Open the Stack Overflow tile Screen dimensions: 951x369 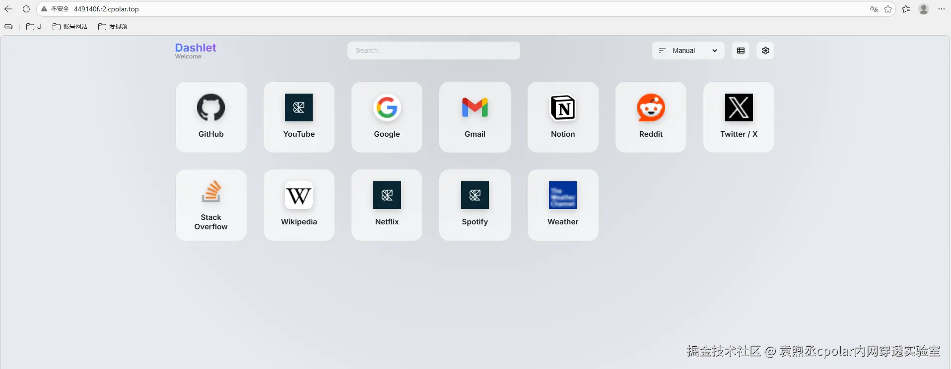(x=211, y=205)
